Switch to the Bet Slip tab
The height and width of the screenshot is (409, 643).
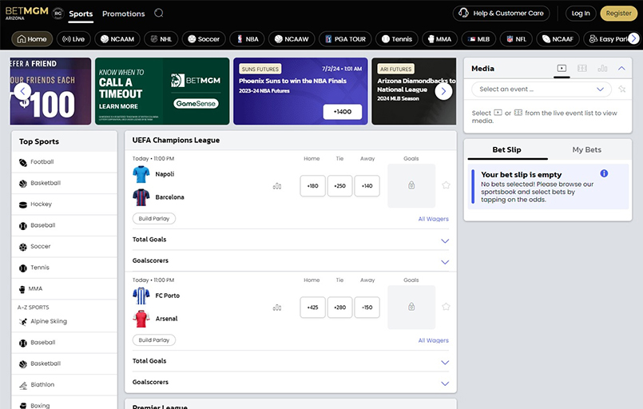507,149
